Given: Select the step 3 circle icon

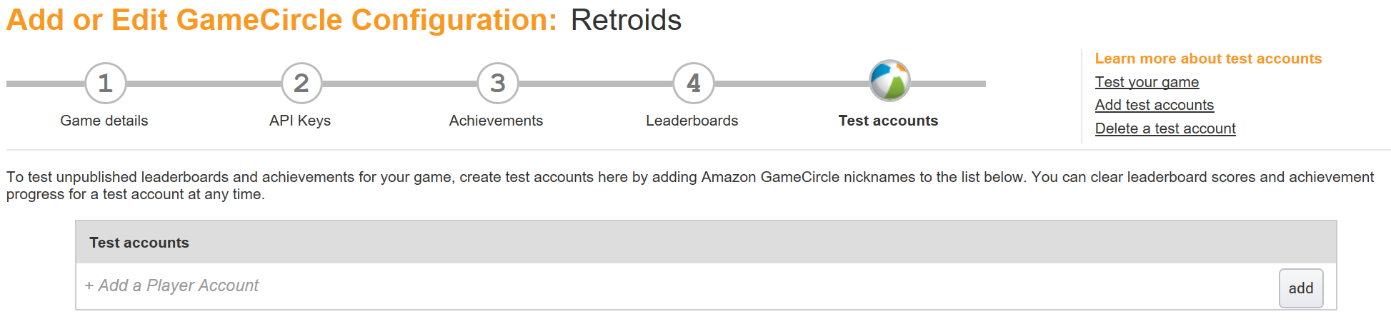Looking at the screenshot, I should point(497,83).
